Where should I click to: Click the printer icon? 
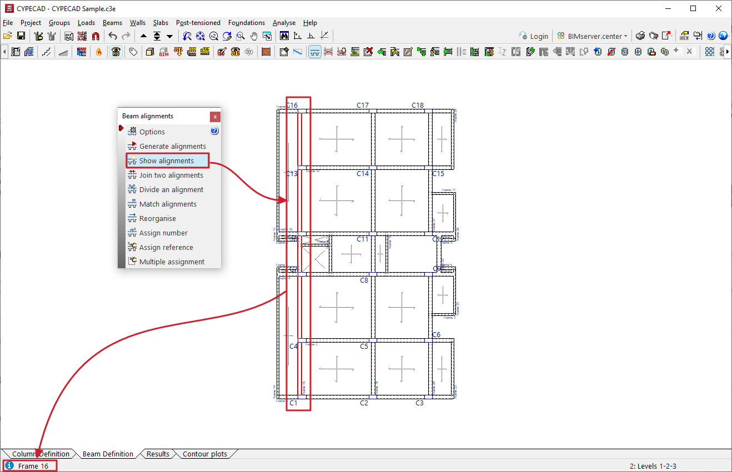(640, 36)
